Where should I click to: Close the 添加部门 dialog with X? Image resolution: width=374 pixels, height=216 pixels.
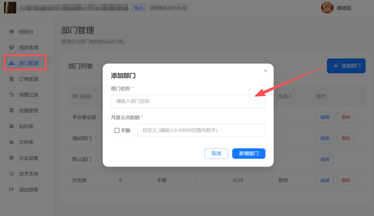coord(265,71)
